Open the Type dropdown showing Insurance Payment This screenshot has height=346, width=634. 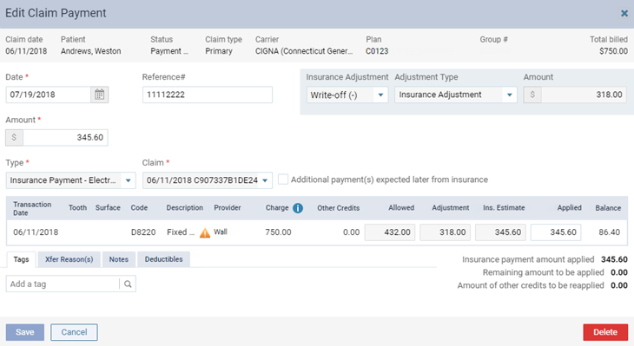[70, 180]
